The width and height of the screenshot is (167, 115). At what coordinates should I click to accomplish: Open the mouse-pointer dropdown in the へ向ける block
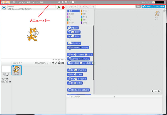(80, 48)
